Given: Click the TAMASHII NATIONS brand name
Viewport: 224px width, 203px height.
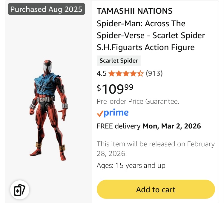Looking at the screenshot, I should click(x=134, y=11).
